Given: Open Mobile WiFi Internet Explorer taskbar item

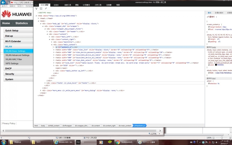Looking at the screenshot, I should tap(64, 142).
